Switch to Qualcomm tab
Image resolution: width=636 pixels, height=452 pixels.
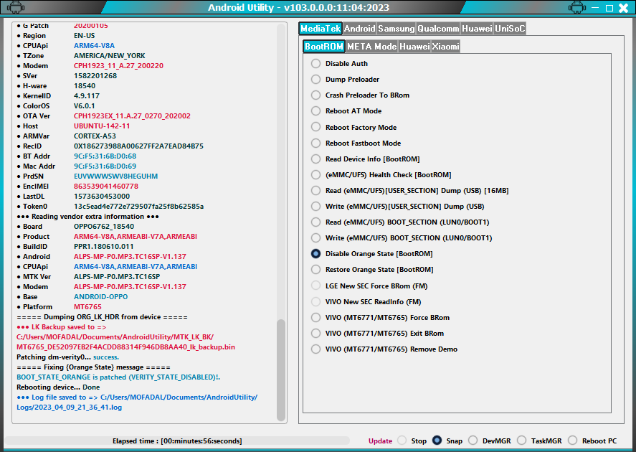pyautogui.click(x=438, y=29)
